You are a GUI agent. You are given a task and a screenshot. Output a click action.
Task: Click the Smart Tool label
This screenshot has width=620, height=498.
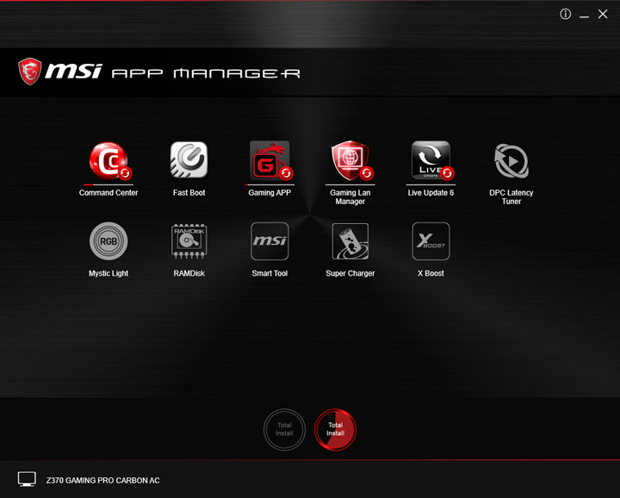pyautogui.click(x=270, y=273)
